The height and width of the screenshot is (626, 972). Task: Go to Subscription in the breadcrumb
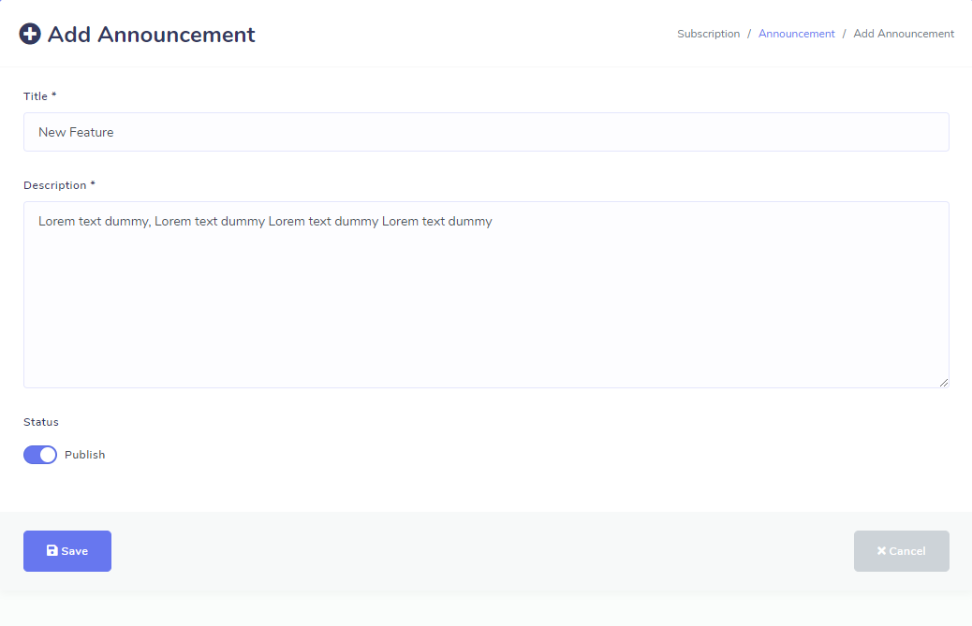click(708, 34)
